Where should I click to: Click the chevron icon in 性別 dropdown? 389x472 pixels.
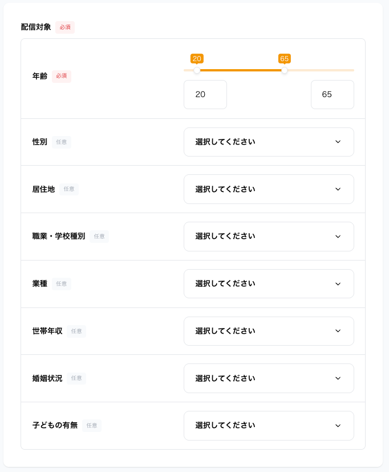[338, 142]
